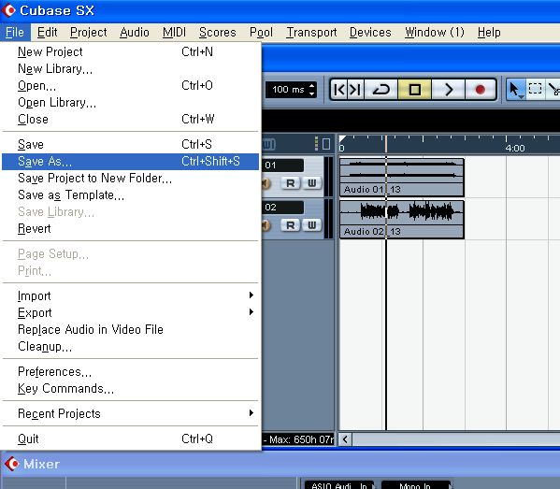The width and height of the screenshot is (560, 489).
Task: Adjust the 100 ms stepper arrows
Action: click(x=311, y=90)
